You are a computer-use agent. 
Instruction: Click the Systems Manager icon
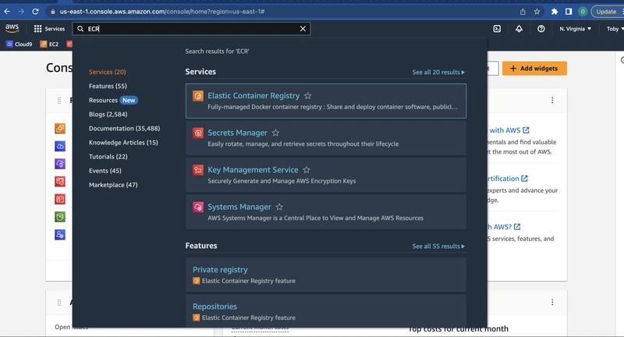coord(198,207)
